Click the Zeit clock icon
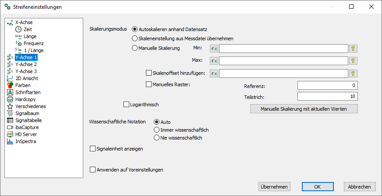382x196 pixels. [18, 29]
